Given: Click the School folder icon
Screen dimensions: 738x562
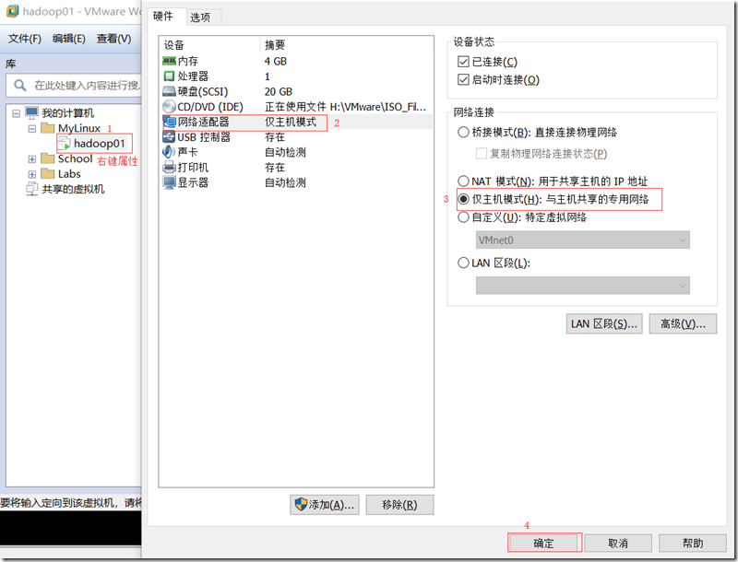Looking at the screenshot, I should tap(48, 158).
